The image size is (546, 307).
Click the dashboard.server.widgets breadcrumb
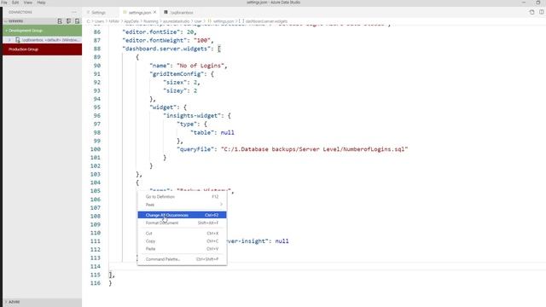pyautogui.click(x=266, y=21)
